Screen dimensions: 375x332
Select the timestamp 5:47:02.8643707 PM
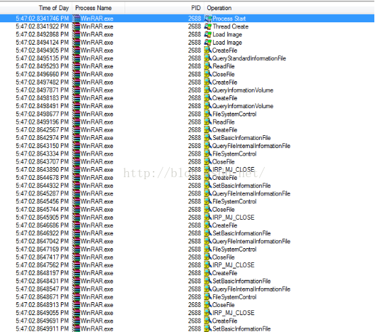(x=42, y=162)
